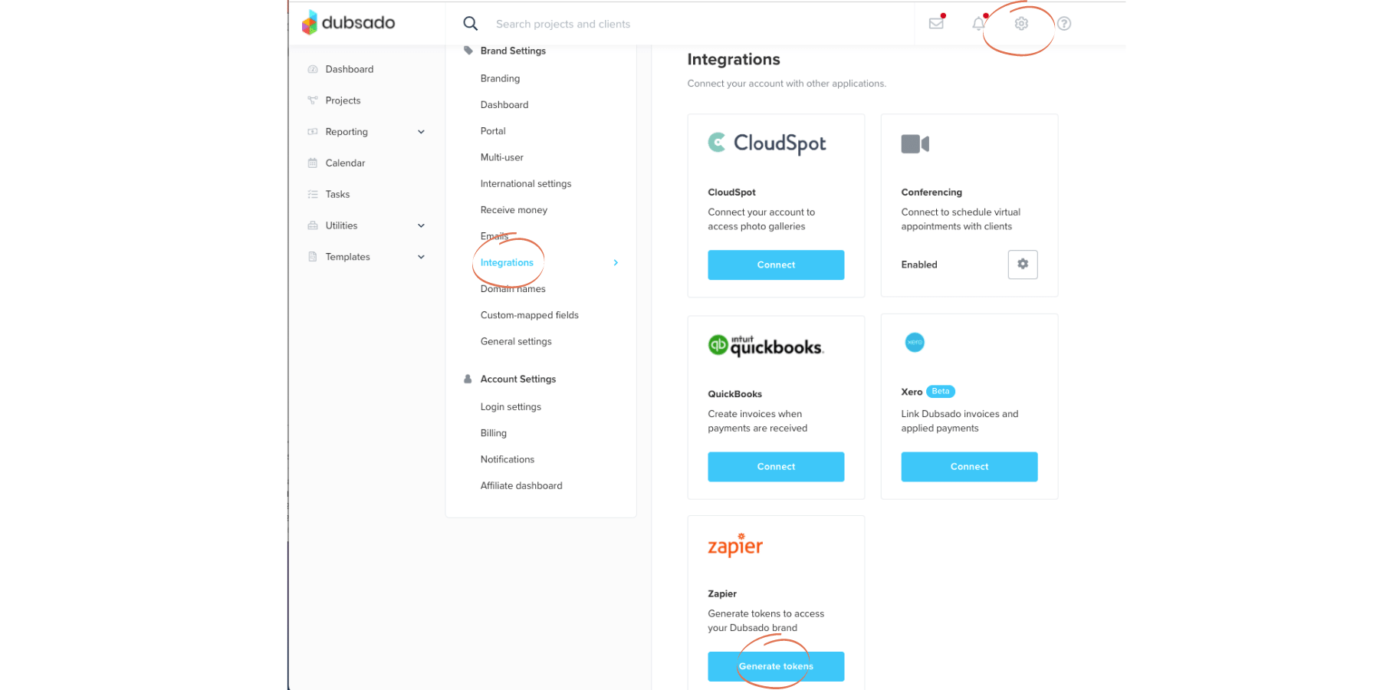Click the Xero logo icon
1380x690 pixels.
point(915,342)
